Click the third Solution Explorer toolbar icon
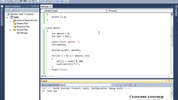Viewport: 178px width, 100px height. point(17,10)
